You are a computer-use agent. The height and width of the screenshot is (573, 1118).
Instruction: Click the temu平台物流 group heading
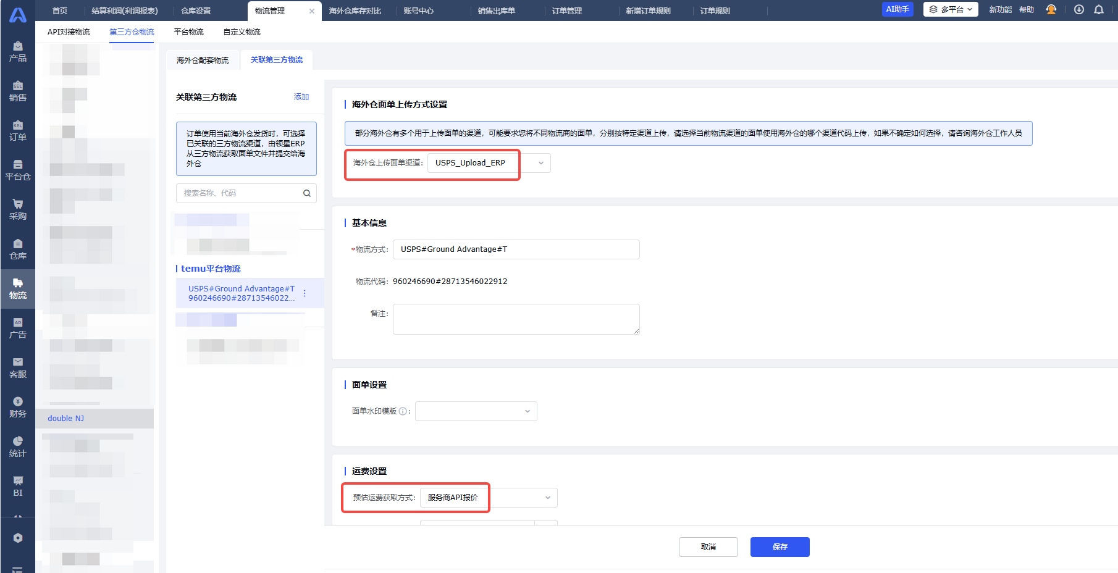tap(211, 269)
